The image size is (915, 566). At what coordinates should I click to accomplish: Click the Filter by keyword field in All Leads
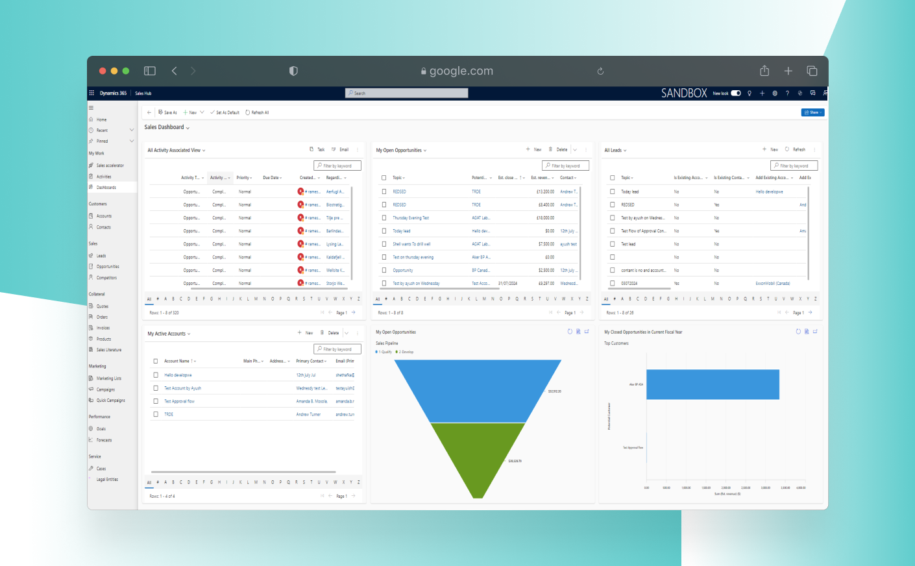[794, 165]
